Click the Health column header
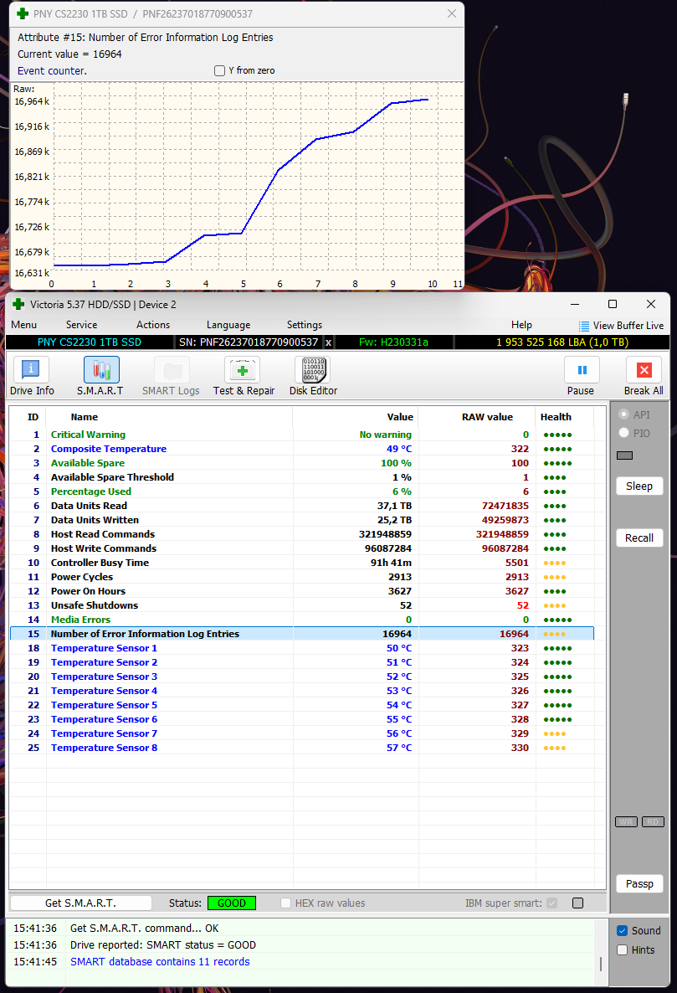 point(564,417)
